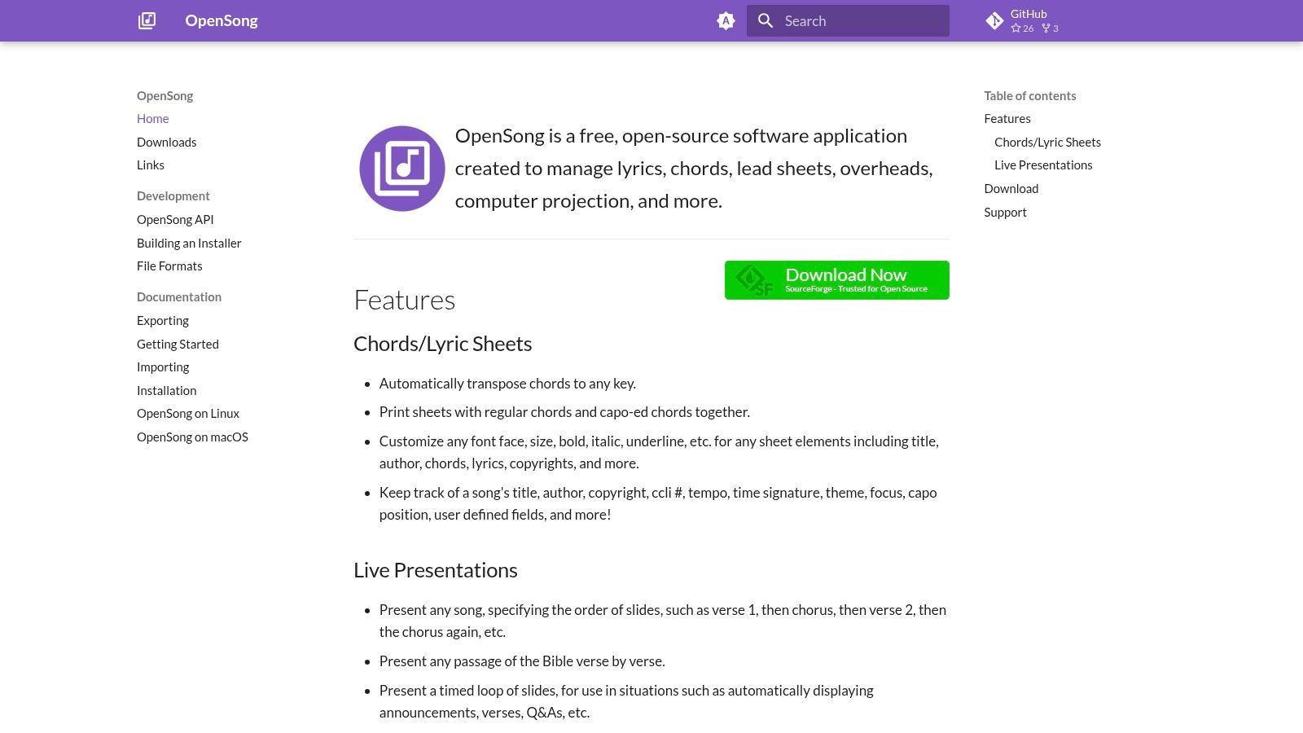
Task: Click the Live Presentations heading in content
Action: coord(435,570)
